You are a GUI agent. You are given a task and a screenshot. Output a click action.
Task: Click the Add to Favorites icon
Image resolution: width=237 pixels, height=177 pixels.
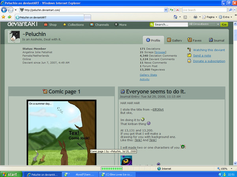(10, 17)
